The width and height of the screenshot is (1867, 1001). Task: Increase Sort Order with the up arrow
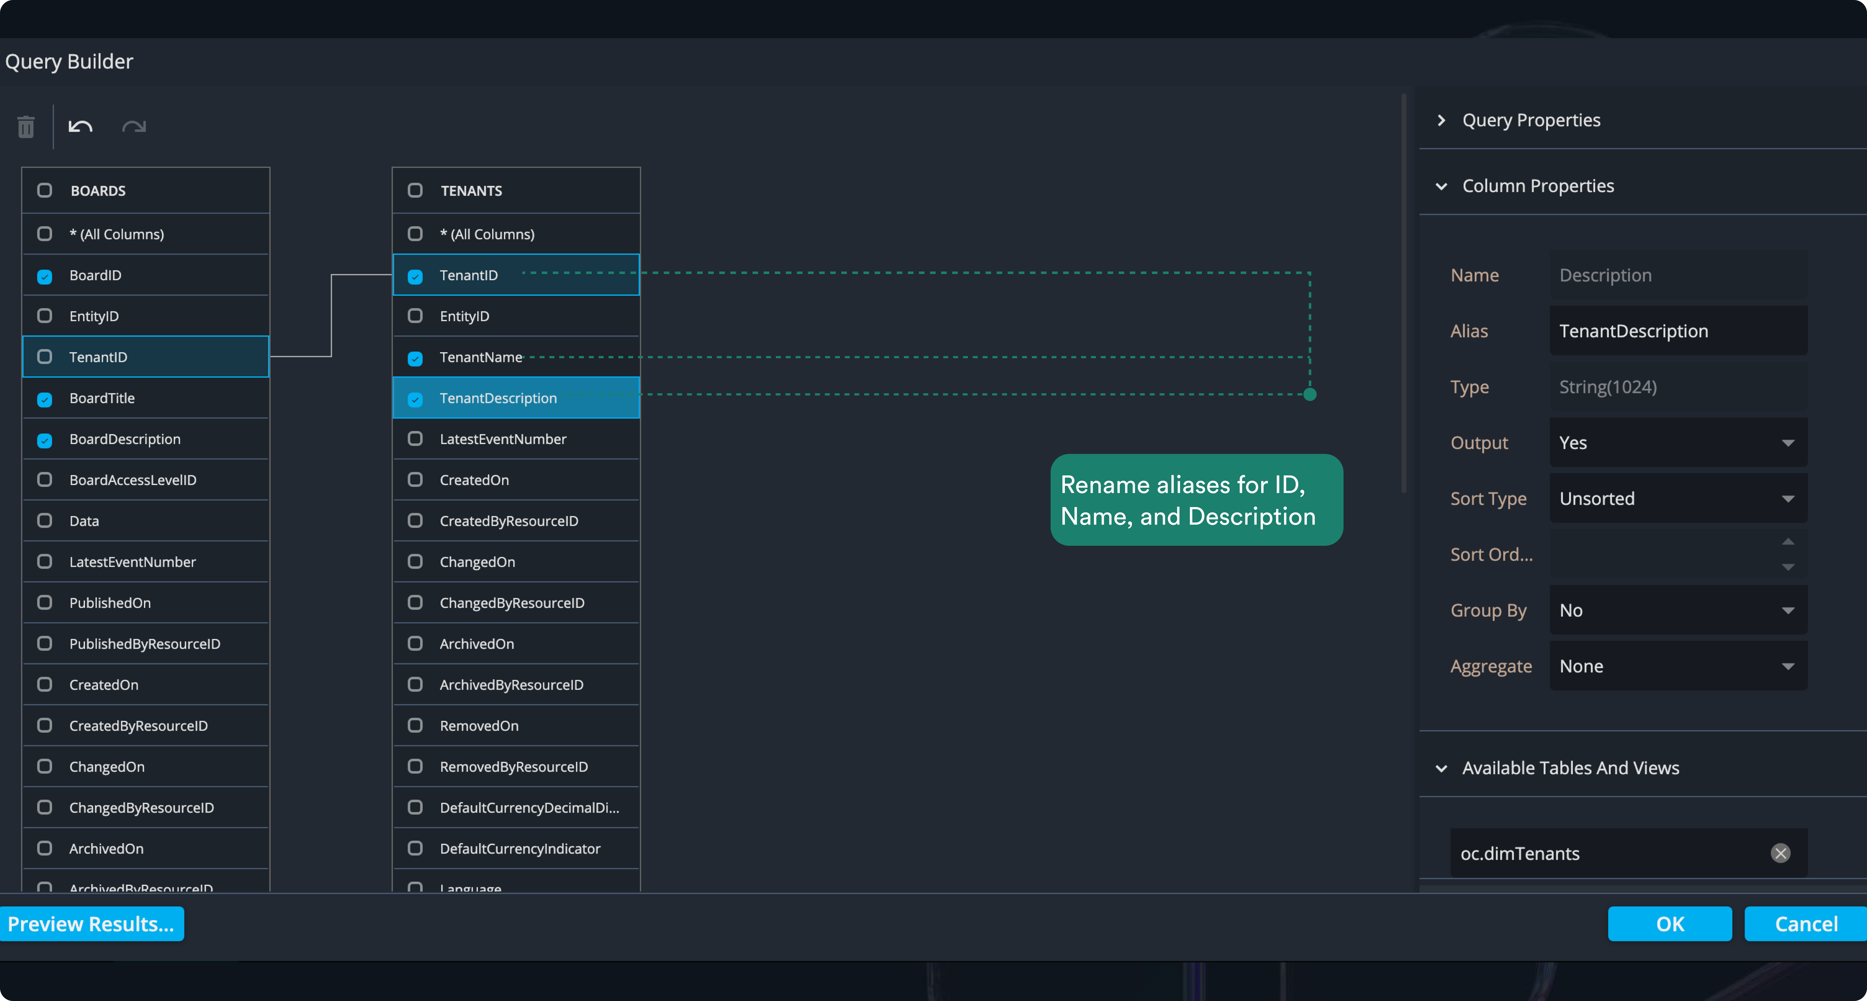tap(1788, 542)
